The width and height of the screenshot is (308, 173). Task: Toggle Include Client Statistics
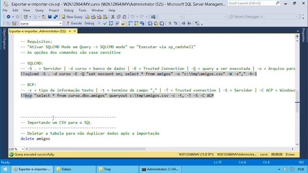(x=142, y=24)
